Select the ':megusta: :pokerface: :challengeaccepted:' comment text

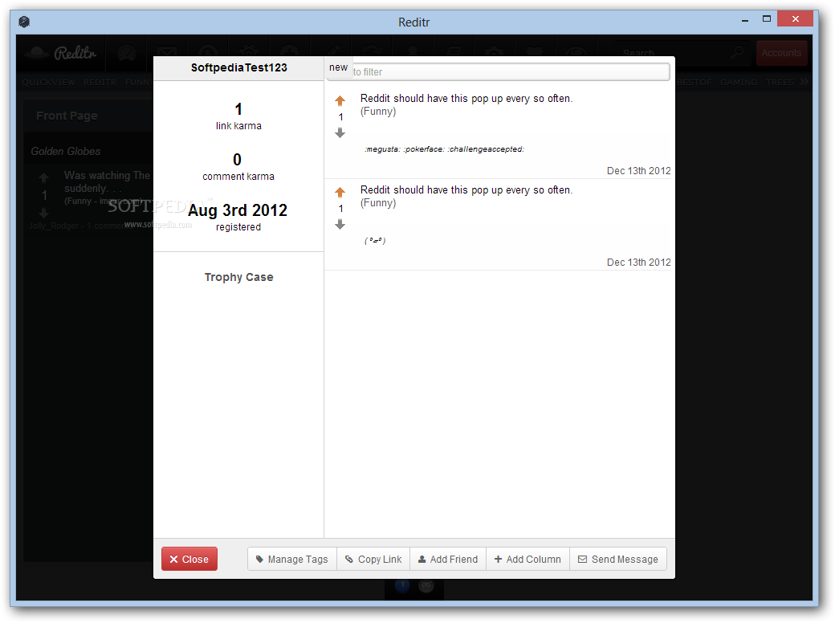pyautogui.click(x=444, y=149)
